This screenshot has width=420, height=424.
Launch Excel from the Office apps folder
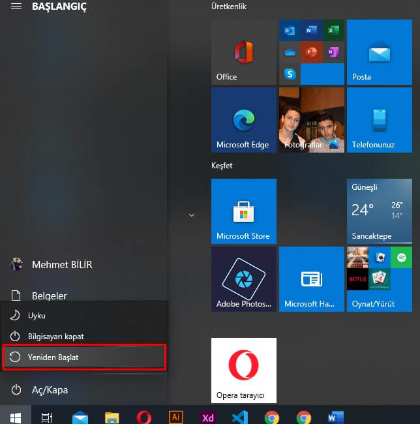tap(333, 30)
